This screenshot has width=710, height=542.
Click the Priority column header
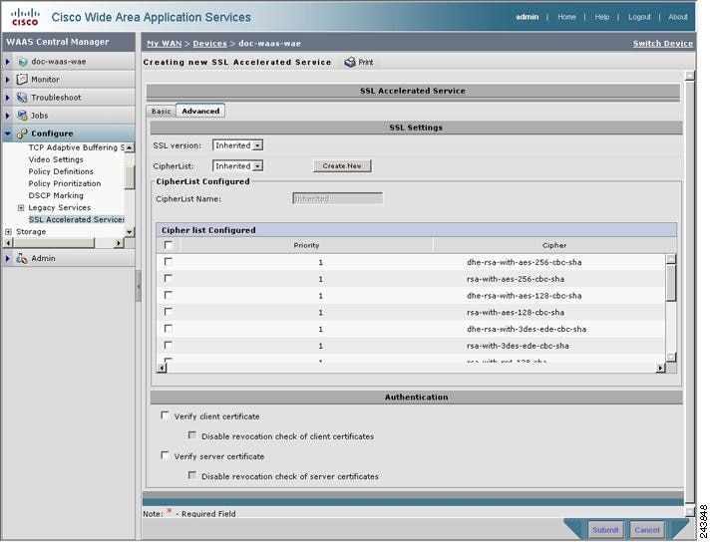point(306,245)
